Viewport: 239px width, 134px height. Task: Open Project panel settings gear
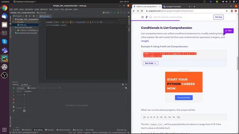coord(34,16)
